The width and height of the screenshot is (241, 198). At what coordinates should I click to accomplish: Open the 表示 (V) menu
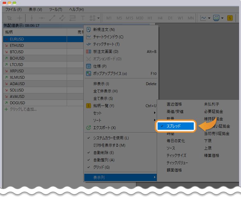35,10
